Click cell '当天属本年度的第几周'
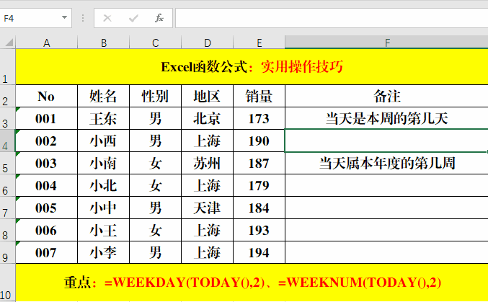488x302 pixels. coord(386,163)
